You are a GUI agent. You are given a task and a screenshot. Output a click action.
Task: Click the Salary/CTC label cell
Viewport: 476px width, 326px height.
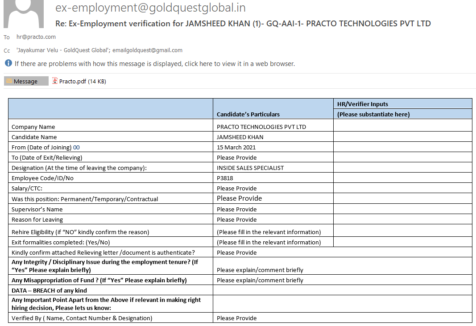111,188
